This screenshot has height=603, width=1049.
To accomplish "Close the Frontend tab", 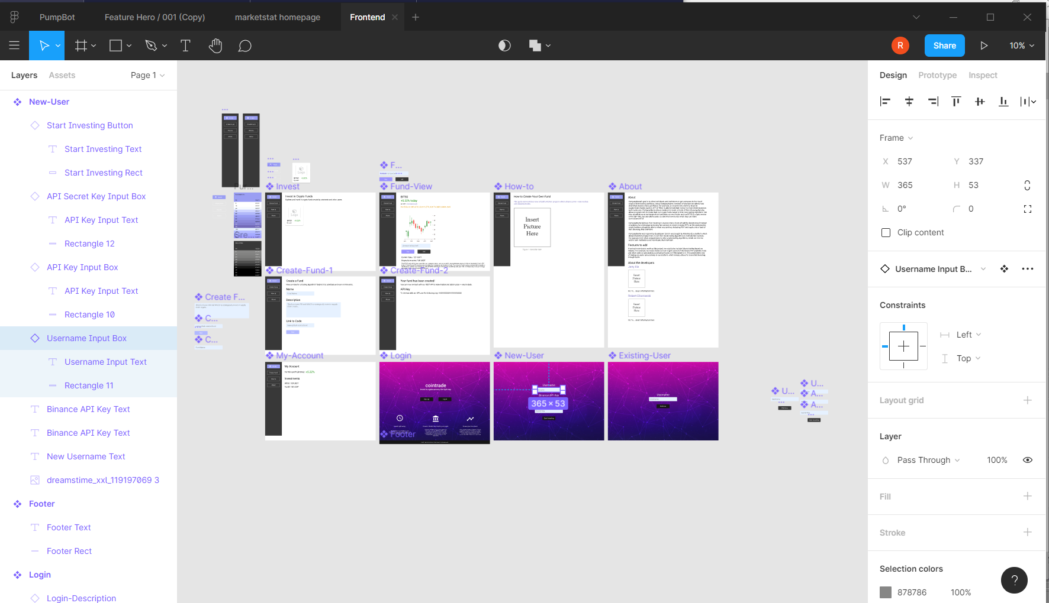I will (x=395, y=17).
